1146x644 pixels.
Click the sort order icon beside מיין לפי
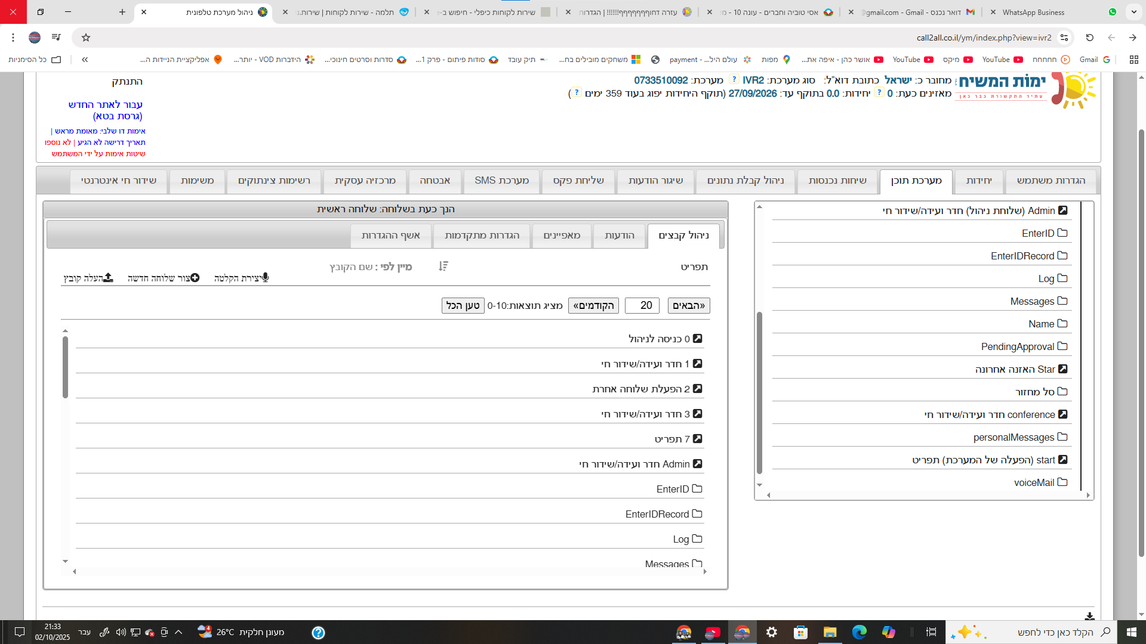tap(443, 266)
